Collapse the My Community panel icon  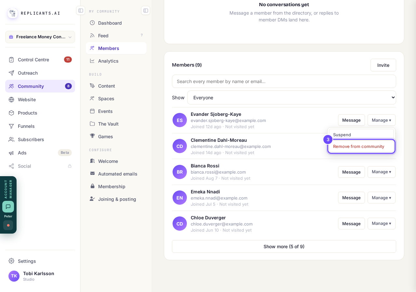tap(146, 10)
